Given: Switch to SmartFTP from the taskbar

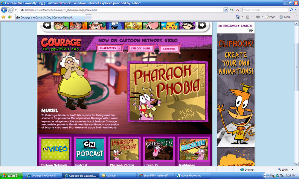Looking at the screenshot, I should click(155, 176).
